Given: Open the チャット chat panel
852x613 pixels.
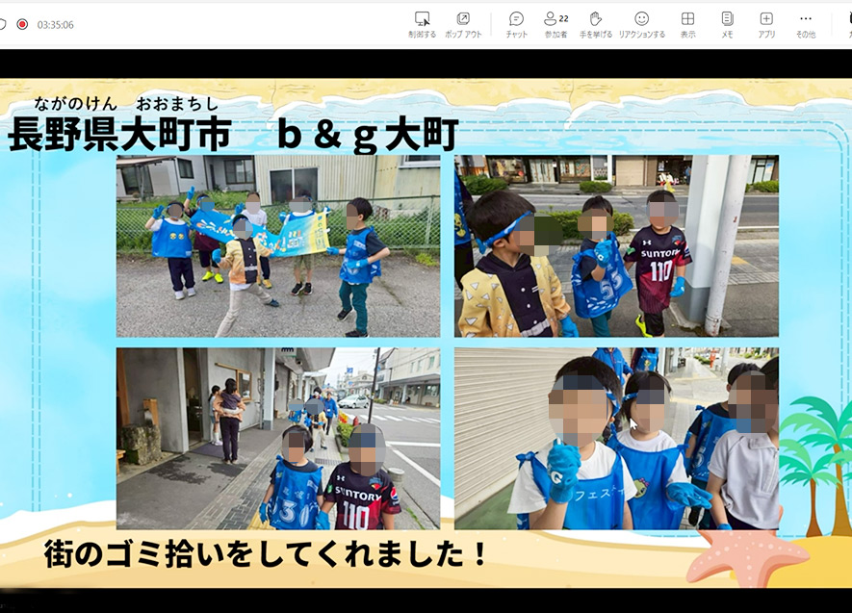Looking at the screenshot, I should (516, 23).
